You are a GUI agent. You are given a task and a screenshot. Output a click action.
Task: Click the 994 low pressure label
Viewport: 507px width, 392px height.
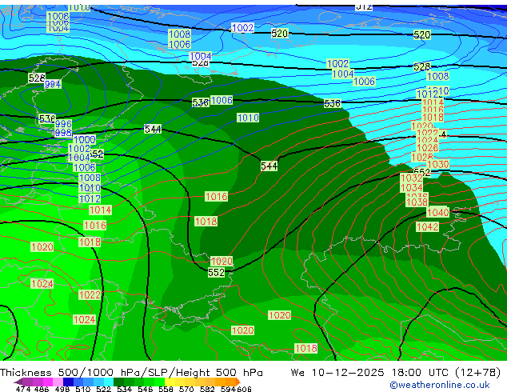53,85
